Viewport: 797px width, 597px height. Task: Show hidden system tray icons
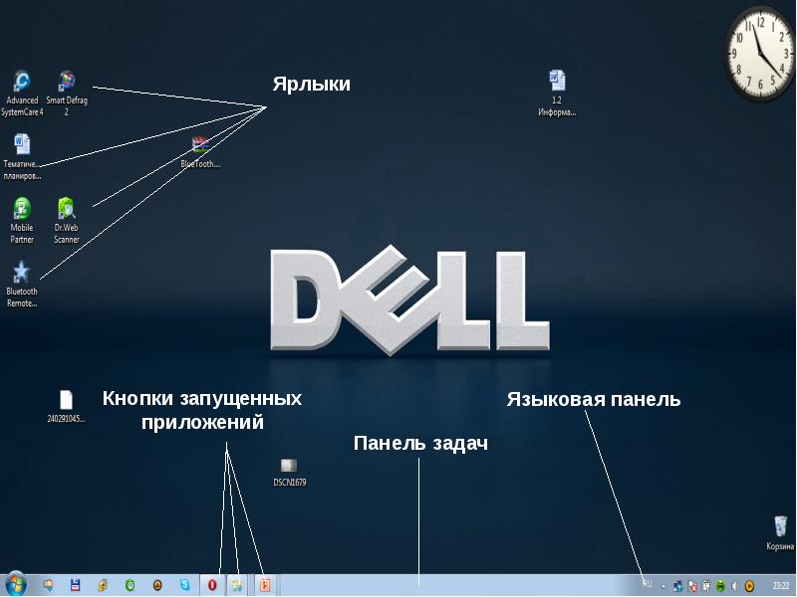click(x=664, y=586)
